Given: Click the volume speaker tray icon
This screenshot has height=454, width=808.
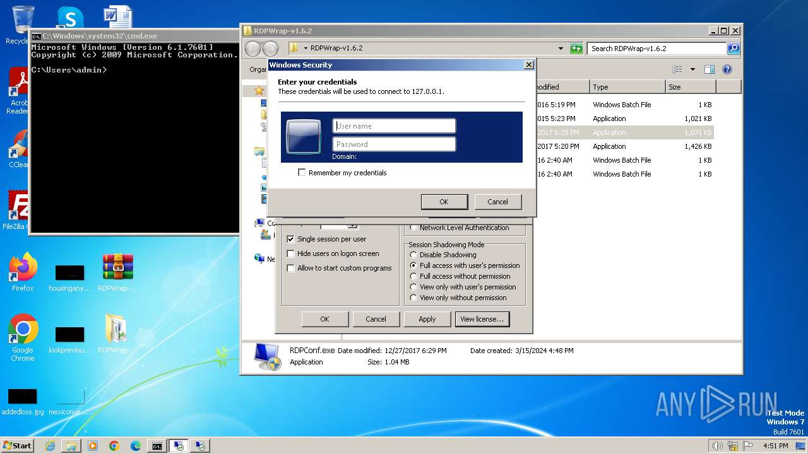Looking at the screenshot, I should (717, 446).
